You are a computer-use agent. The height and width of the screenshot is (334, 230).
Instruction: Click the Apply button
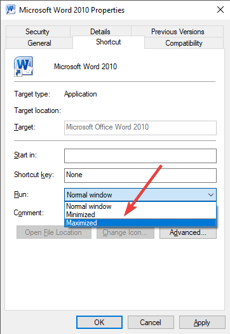click(x=202, y=322)
